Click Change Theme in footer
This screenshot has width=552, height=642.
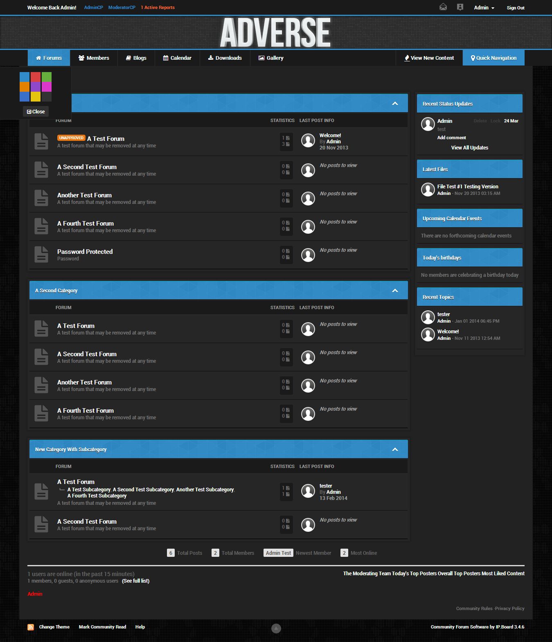coord(54,627)
